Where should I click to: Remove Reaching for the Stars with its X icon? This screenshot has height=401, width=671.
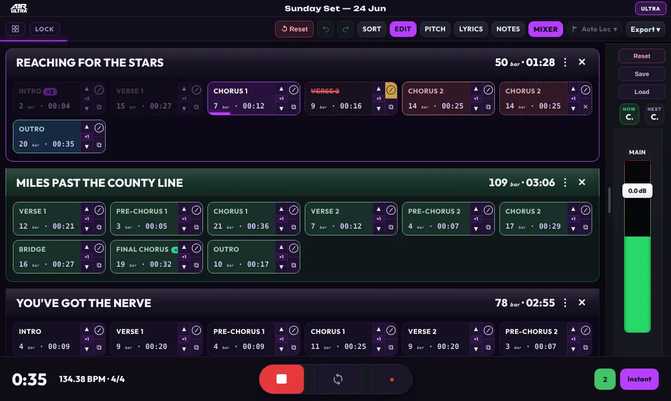click(582, 62)
